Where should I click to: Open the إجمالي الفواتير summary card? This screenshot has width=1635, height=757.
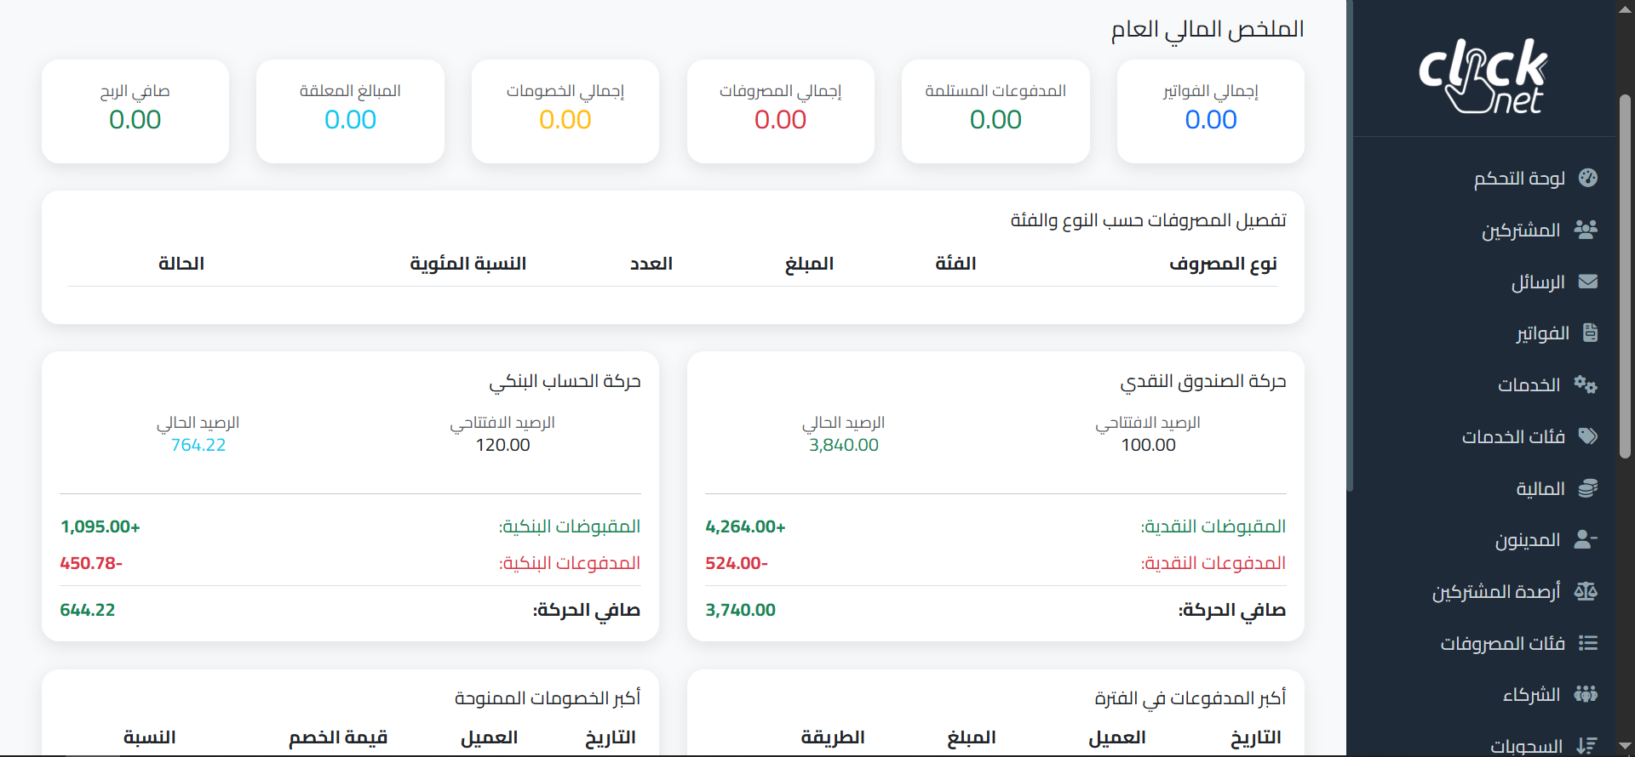tap(1211, 111)
